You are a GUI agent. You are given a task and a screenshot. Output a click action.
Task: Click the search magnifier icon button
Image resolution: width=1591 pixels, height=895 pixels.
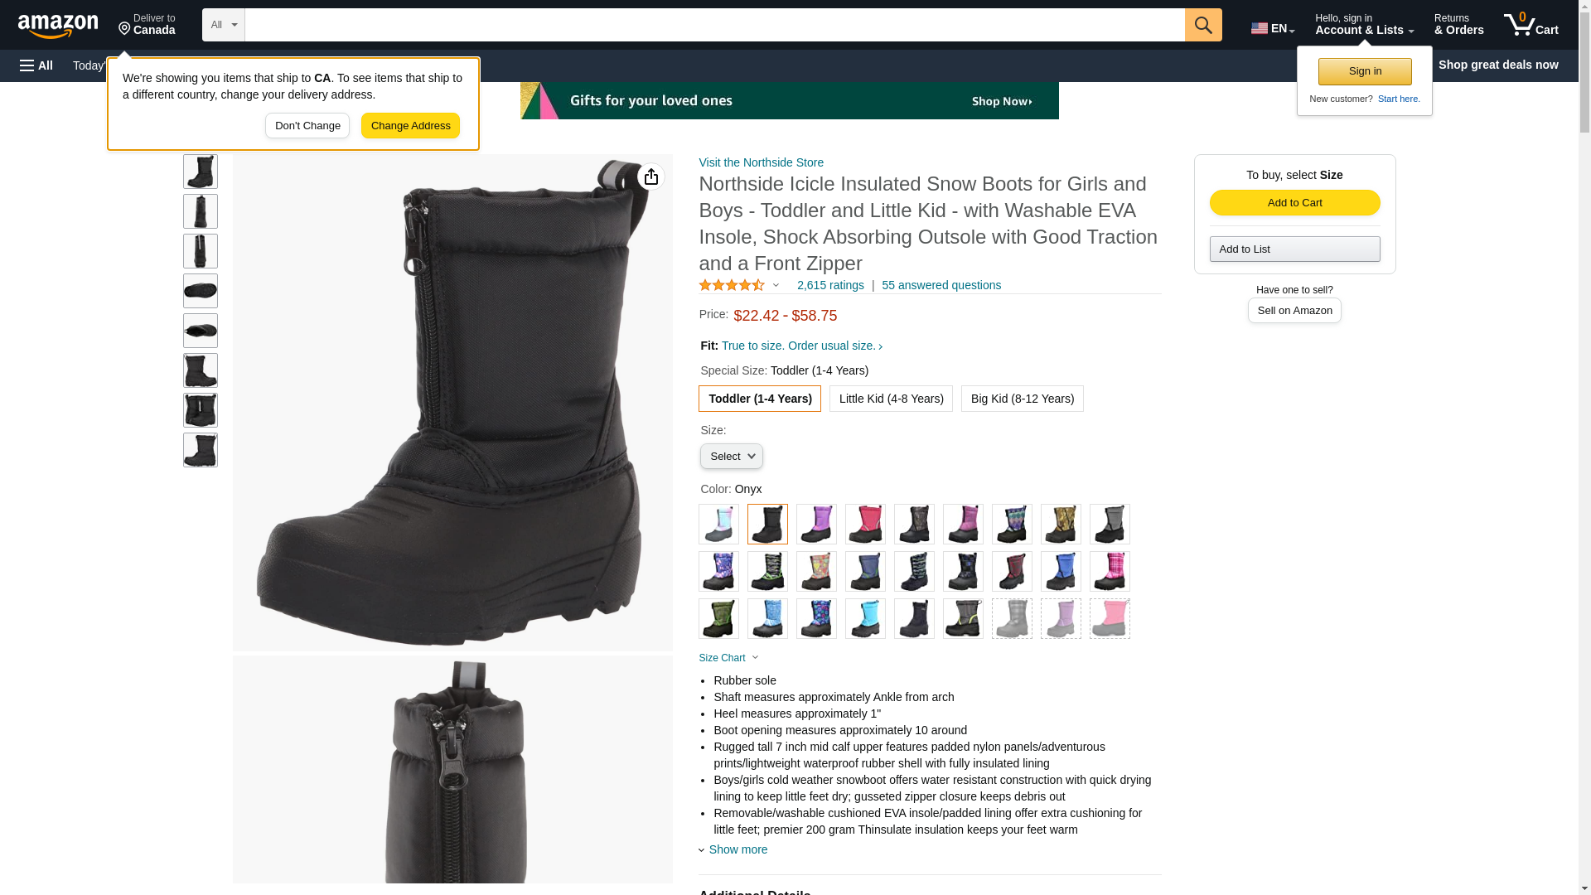[x=1202, y=25]
